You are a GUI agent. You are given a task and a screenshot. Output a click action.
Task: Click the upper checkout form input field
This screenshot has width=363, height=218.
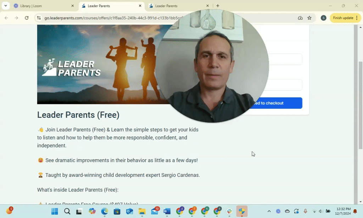(x=285, y=59)
